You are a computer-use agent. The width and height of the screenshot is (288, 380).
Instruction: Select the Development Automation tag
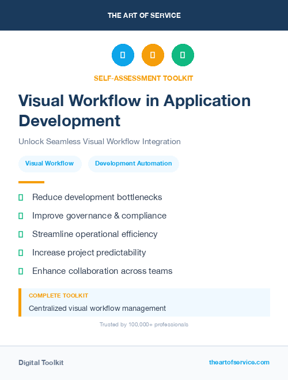(134, 164)
